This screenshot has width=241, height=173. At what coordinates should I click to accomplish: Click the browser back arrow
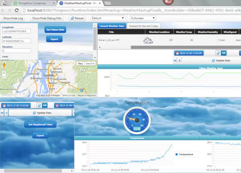coord(4,10)
